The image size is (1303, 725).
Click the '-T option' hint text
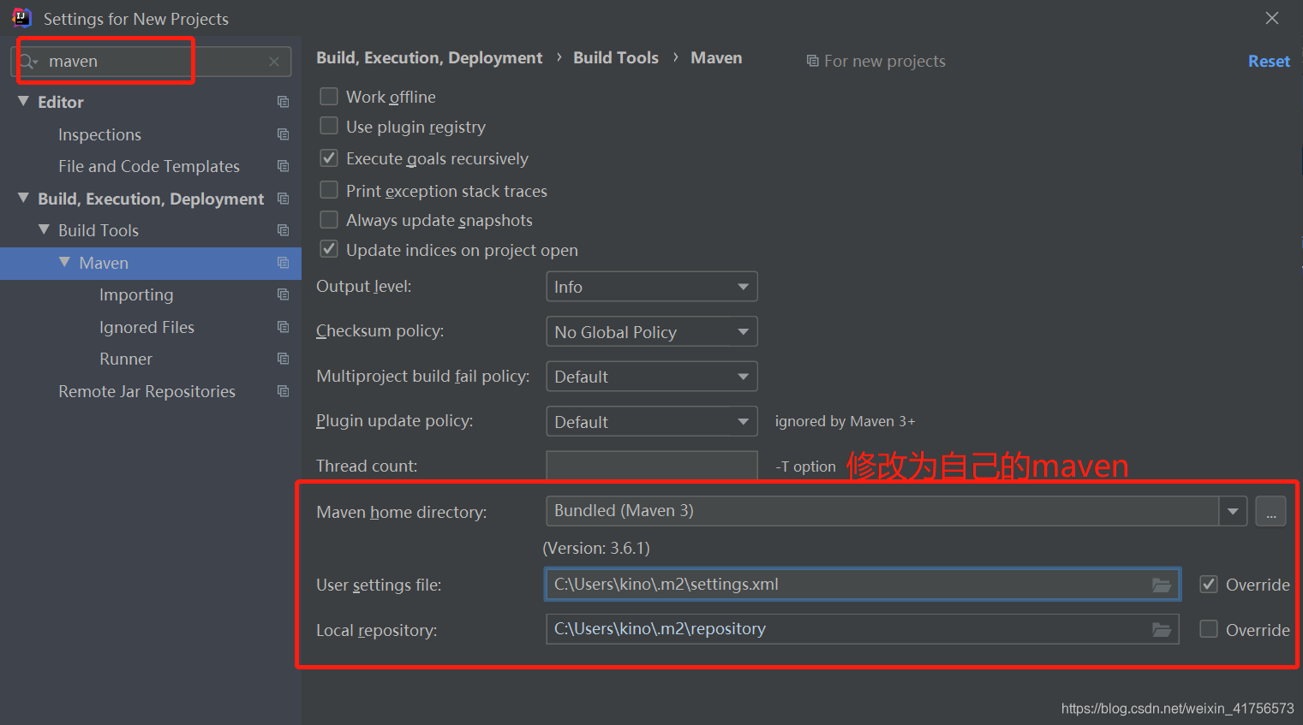(x=805, y=466)
